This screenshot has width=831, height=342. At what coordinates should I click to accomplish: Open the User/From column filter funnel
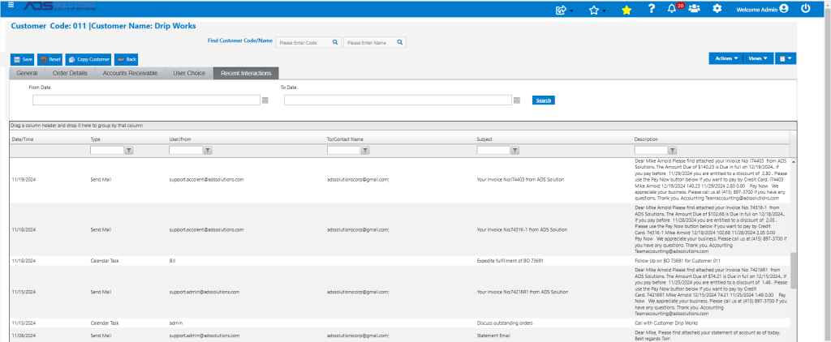point(208,151)
